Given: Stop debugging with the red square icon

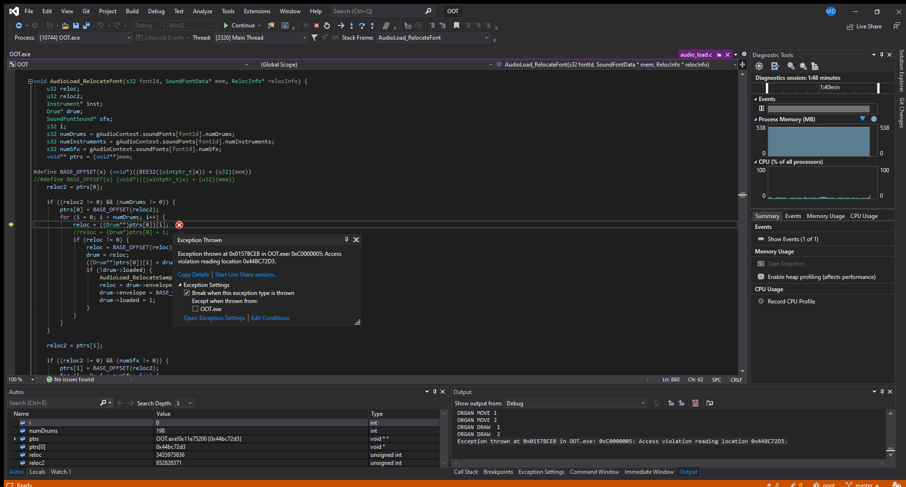Looking at the screenshot, I should click(316, 25).
